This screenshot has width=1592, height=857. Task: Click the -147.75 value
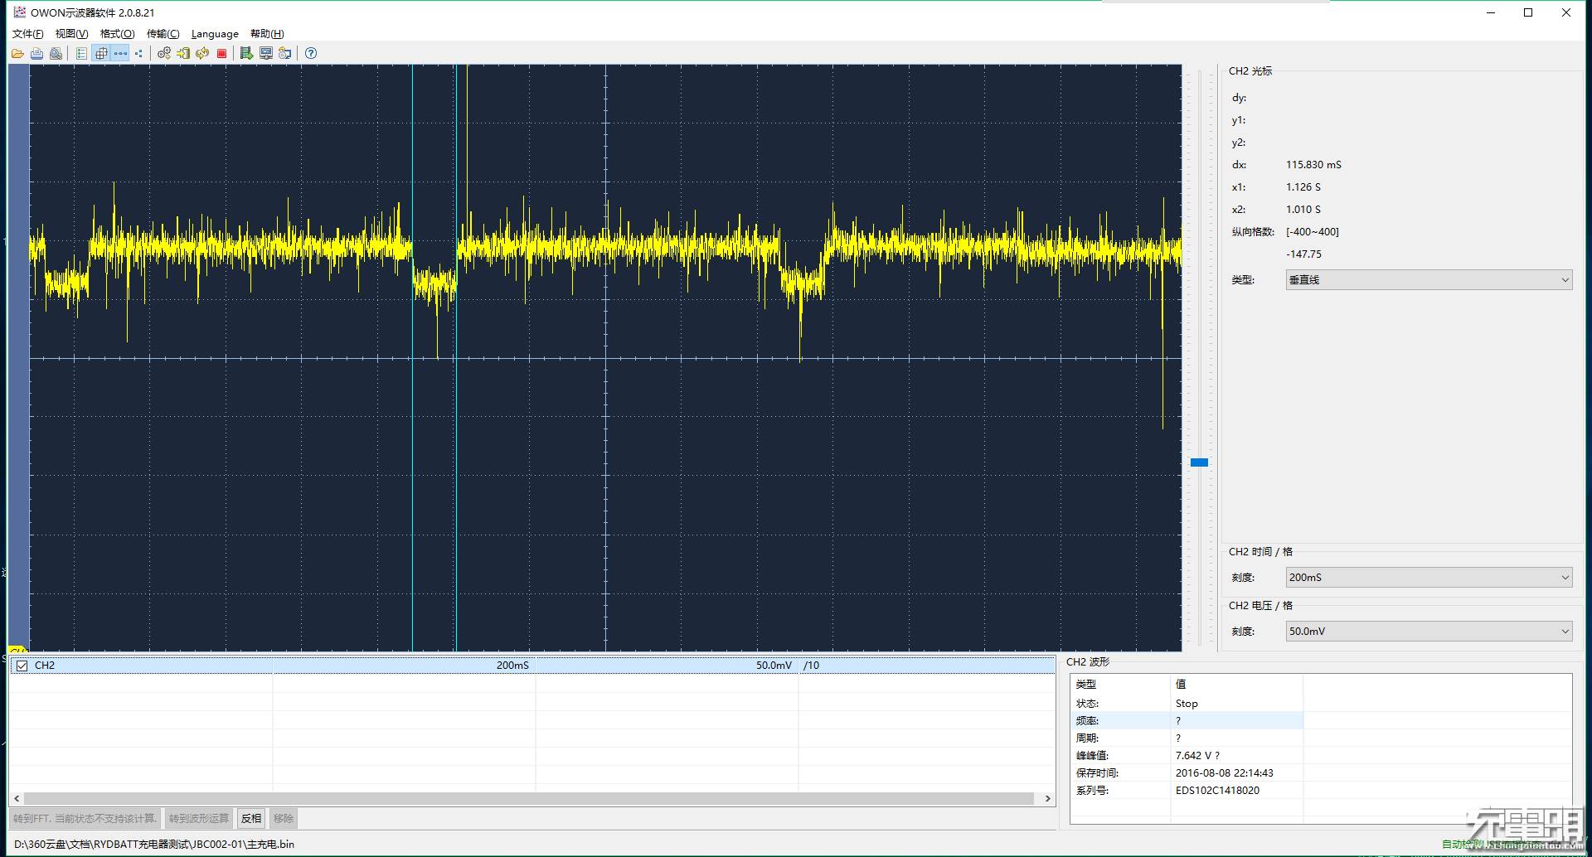click(1303, 254)
